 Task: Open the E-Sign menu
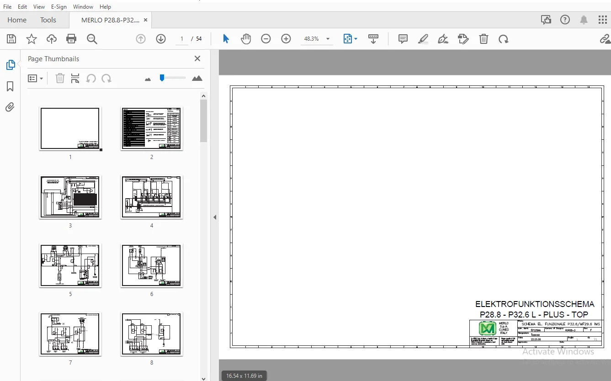[x=59, y=7]
